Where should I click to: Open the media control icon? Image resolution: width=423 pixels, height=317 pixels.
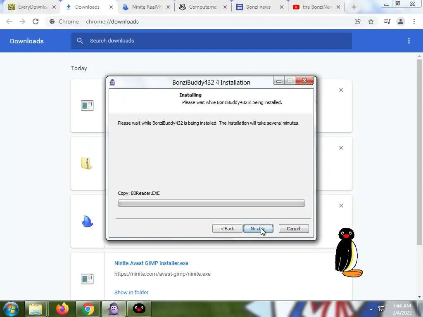click(x=387, y=21)
